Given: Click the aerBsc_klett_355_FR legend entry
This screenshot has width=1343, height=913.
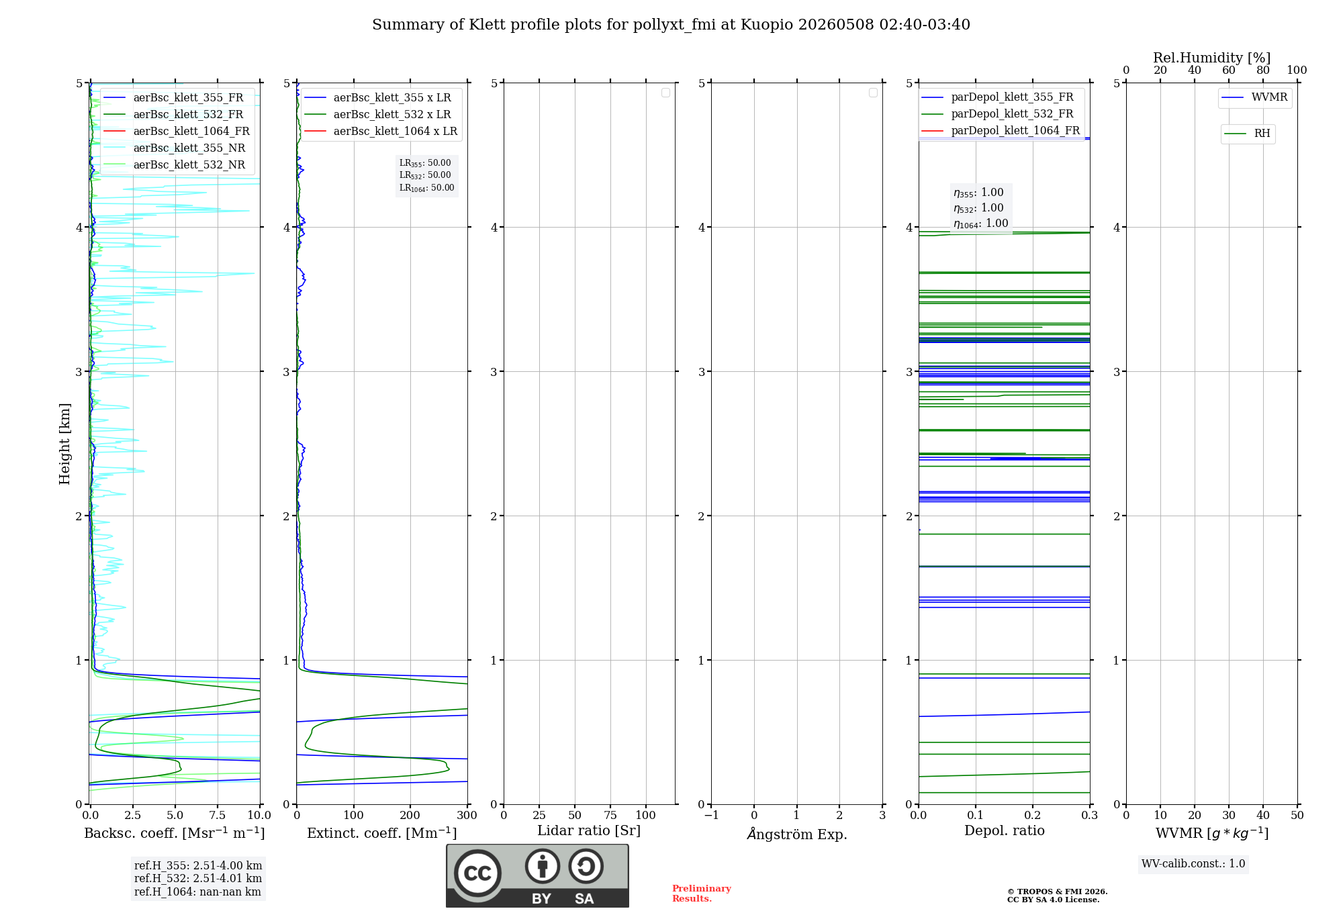Looking at the screenshot, I should coord(177,97).
